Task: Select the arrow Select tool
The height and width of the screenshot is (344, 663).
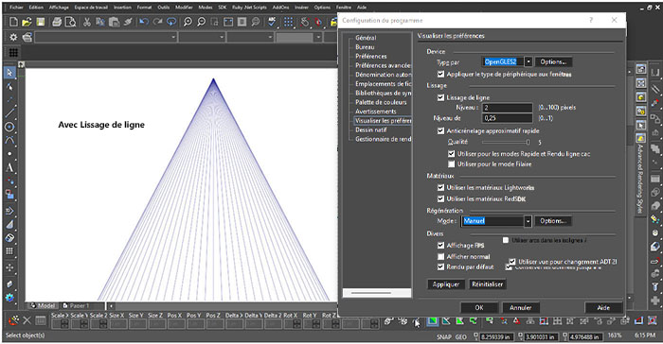Action: coord(9,73)
